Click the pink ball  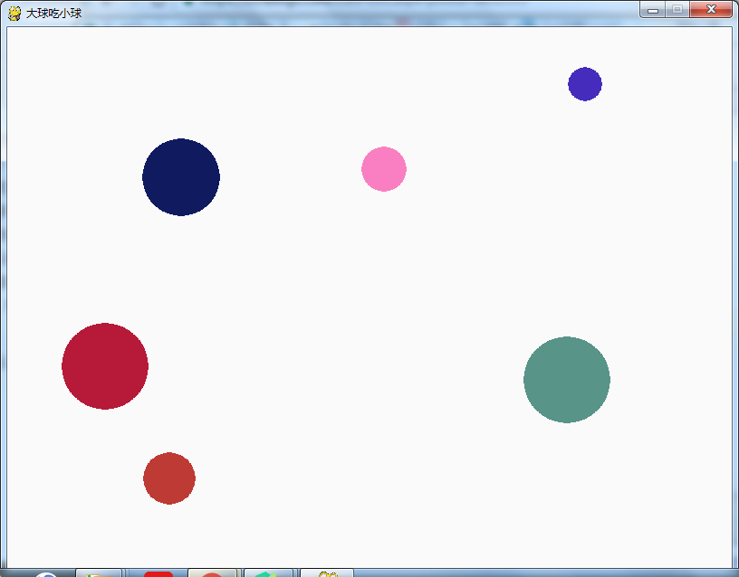pos(384,169)
